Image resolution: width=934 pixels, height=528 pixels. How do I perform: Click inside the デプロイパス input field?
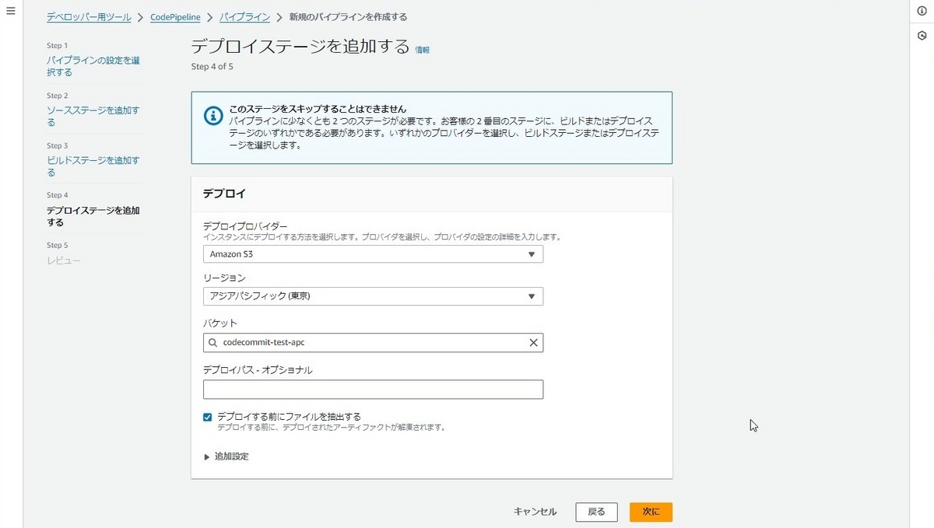click(x=372, y=389)
